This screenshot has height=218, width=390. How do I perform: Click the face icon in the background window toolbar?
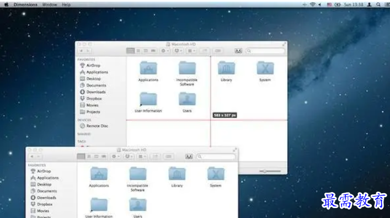point(238,51)
